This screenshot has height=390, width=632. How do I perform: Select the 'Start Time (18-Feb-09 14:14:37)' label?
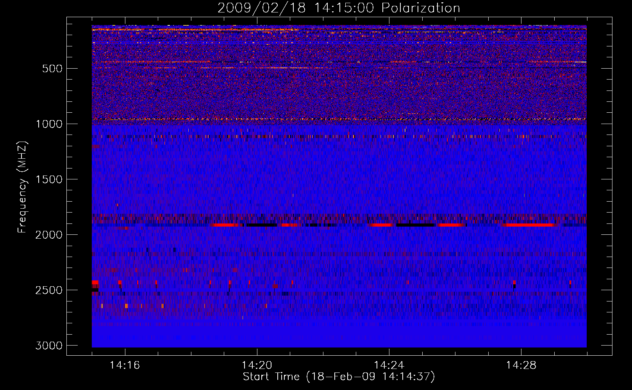click(x=339, y=377)
